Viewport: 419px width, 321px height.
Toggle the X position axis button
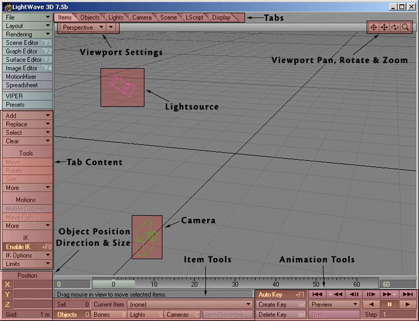pyautogui.click(x=8, y=284)
